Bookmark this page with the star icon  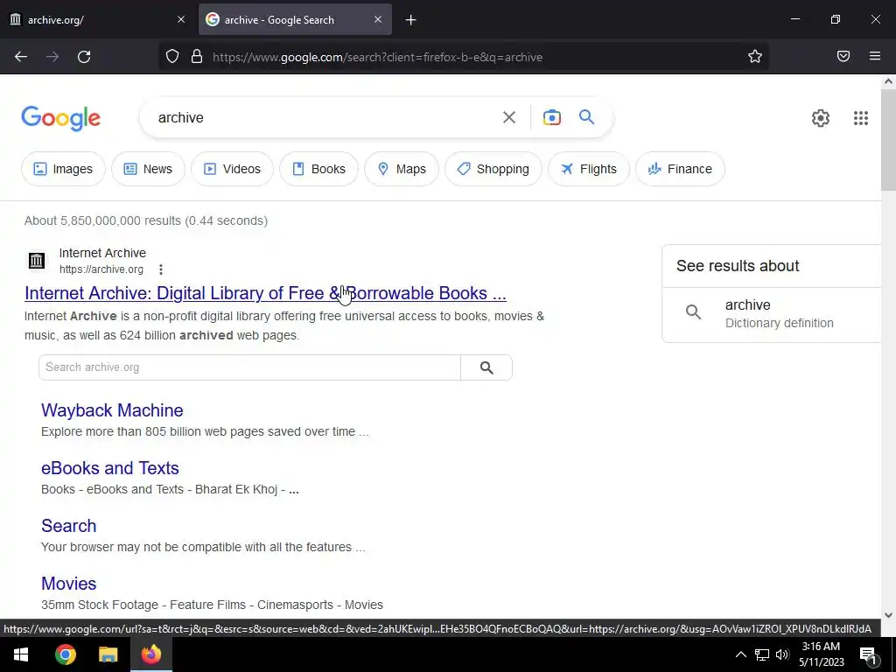(x=755, y=57)
